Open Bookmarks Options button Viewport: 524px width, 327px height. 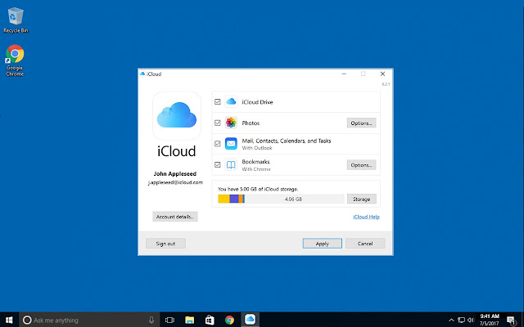click(361, 165)
